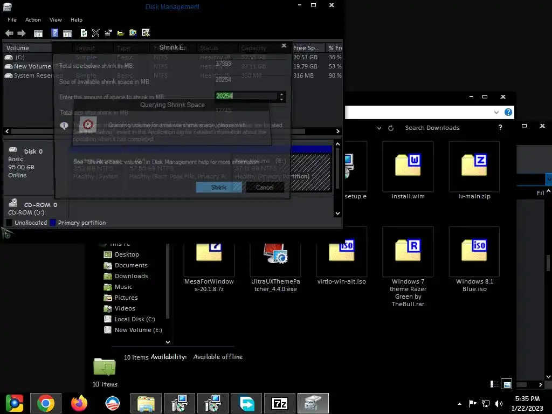Switch Downloads to details view via bottom-right icon
The width and height of the screenshot is (552, 414).
(x=494, y=384)
